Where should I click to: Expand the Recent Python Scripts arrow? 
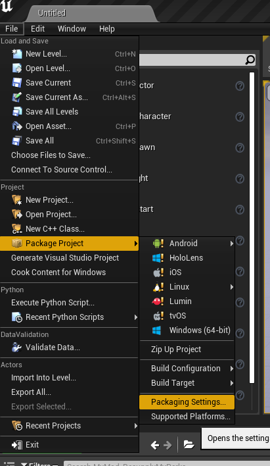[135, 317]
